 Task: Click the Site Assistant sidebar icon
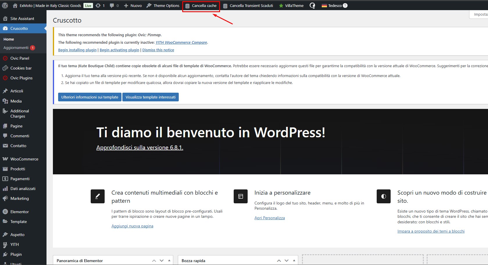pos(5,19)
